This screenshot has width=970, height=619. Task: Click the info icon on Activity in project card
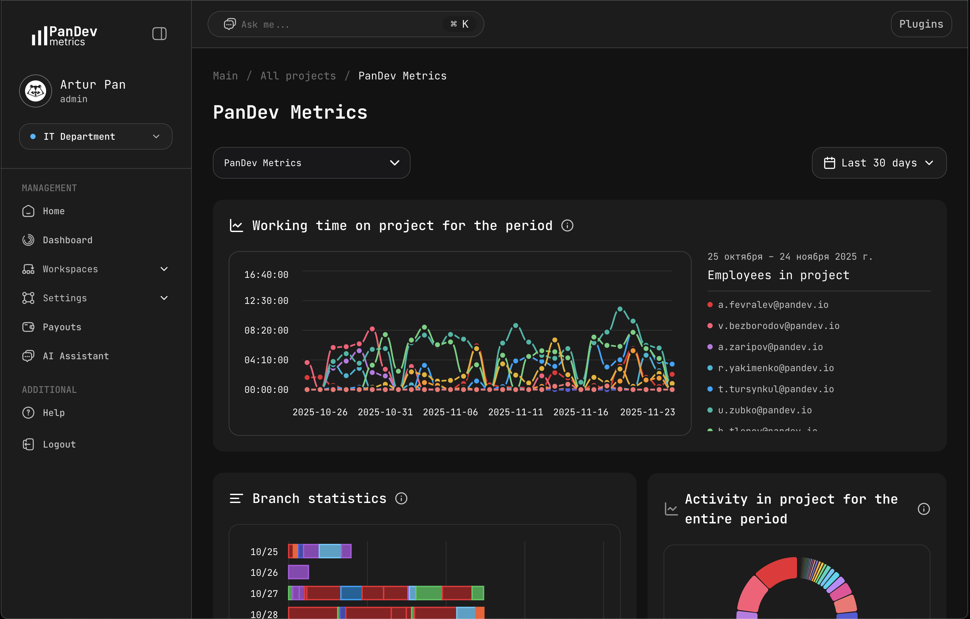tap(924, 509)
